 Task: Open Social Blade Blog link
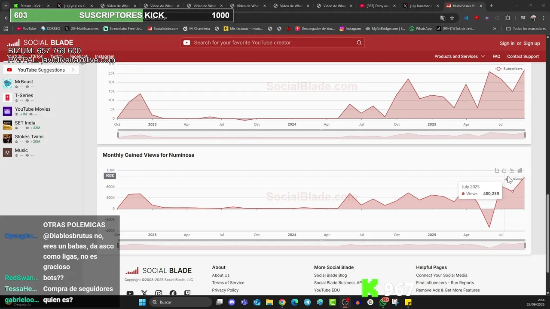pos(330,276)
